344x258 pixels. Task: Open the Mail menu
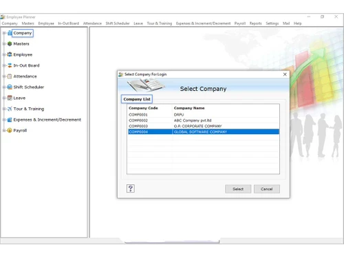286,23
